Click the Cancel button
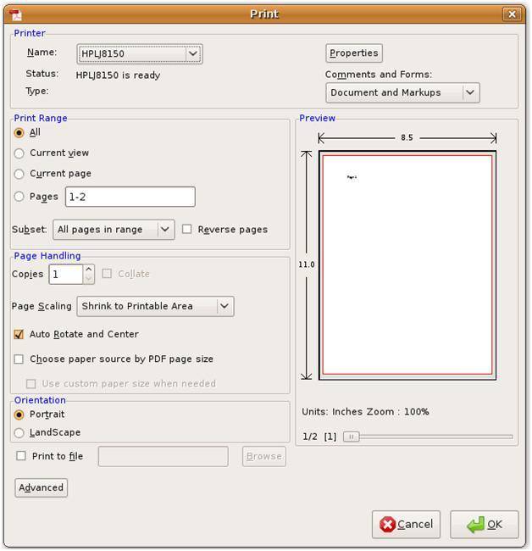 pyautogui.click(x=406, y=525)
